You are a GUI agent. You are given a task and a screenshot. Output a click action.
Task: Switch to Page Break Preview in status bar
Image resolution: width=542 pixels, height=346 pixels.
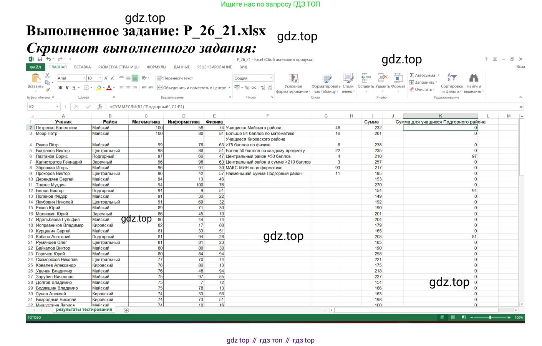464,318
